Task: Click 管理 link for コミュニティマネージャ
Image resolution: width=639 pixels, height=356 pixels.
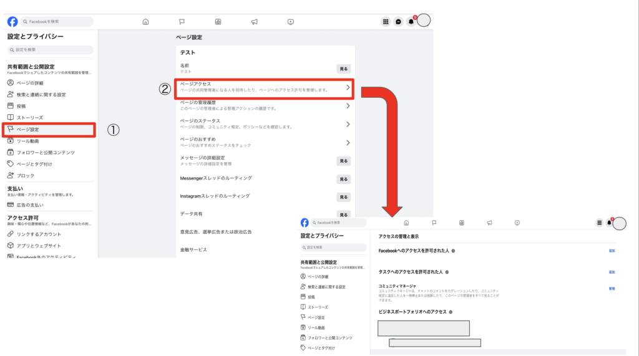Action: pyautogui.click(x=612, y=289)
